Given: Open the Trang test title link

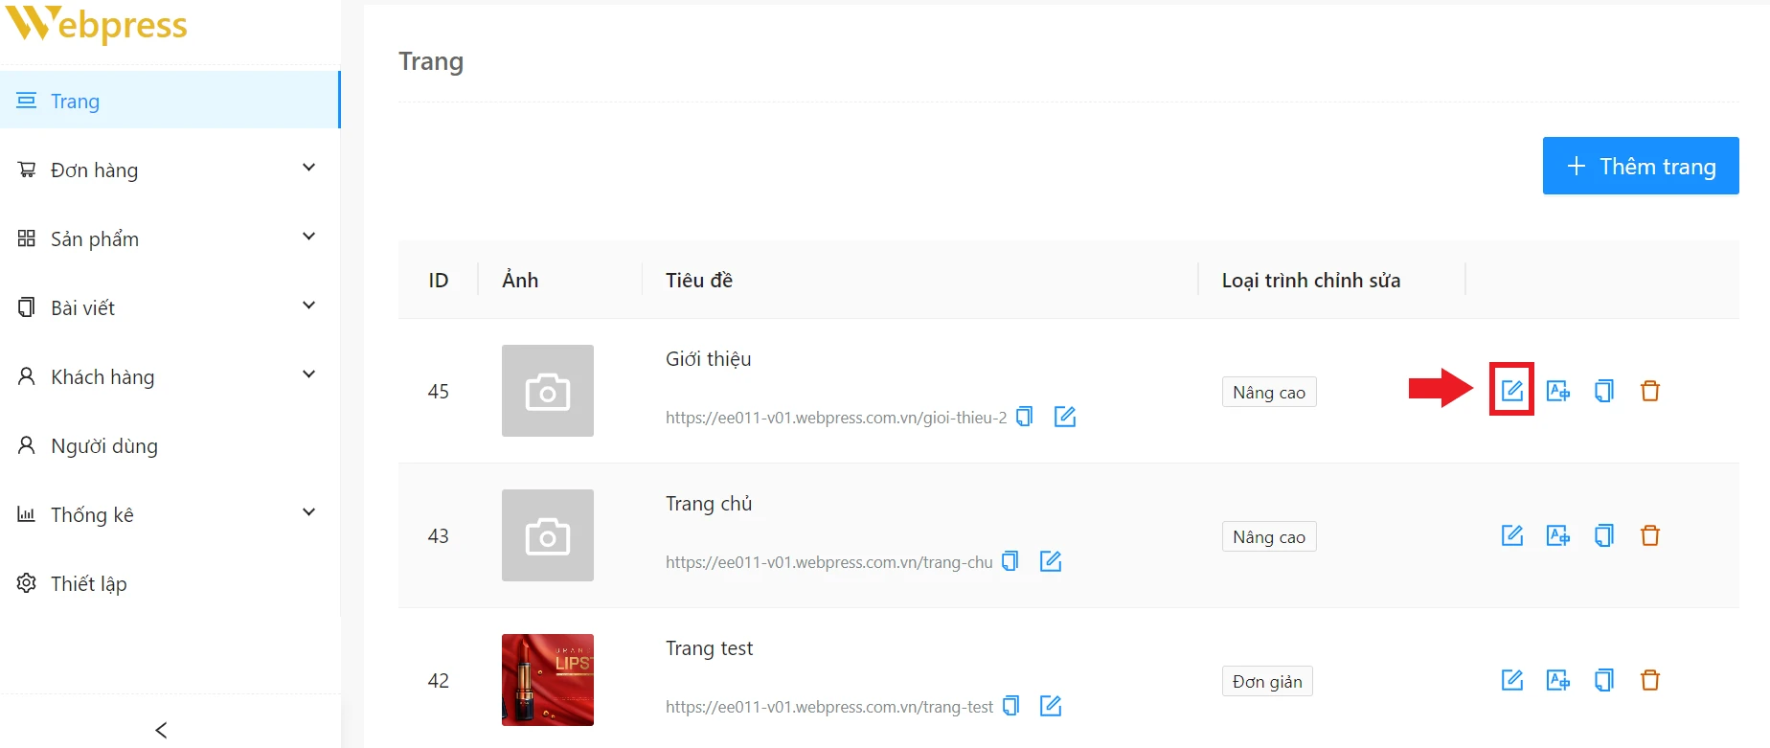Looking at the screenshot, I should click(x=709, y=648).
